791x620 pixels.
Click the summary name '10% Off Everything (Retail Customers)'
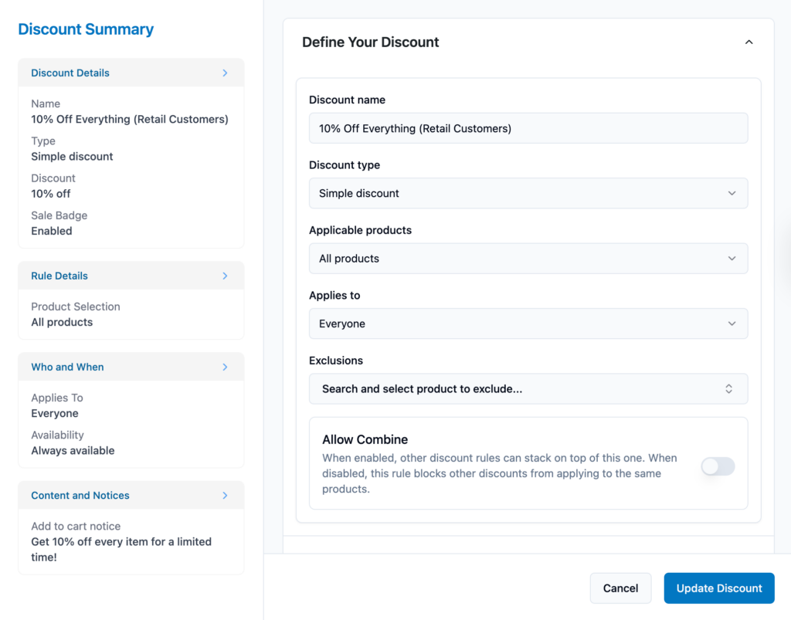pyautogui.click(x=130, y=120)
